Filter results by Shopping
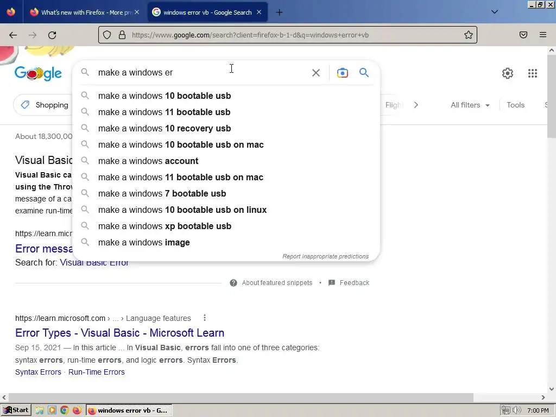Viewport: 556px width, 417px height. (45, 105)
